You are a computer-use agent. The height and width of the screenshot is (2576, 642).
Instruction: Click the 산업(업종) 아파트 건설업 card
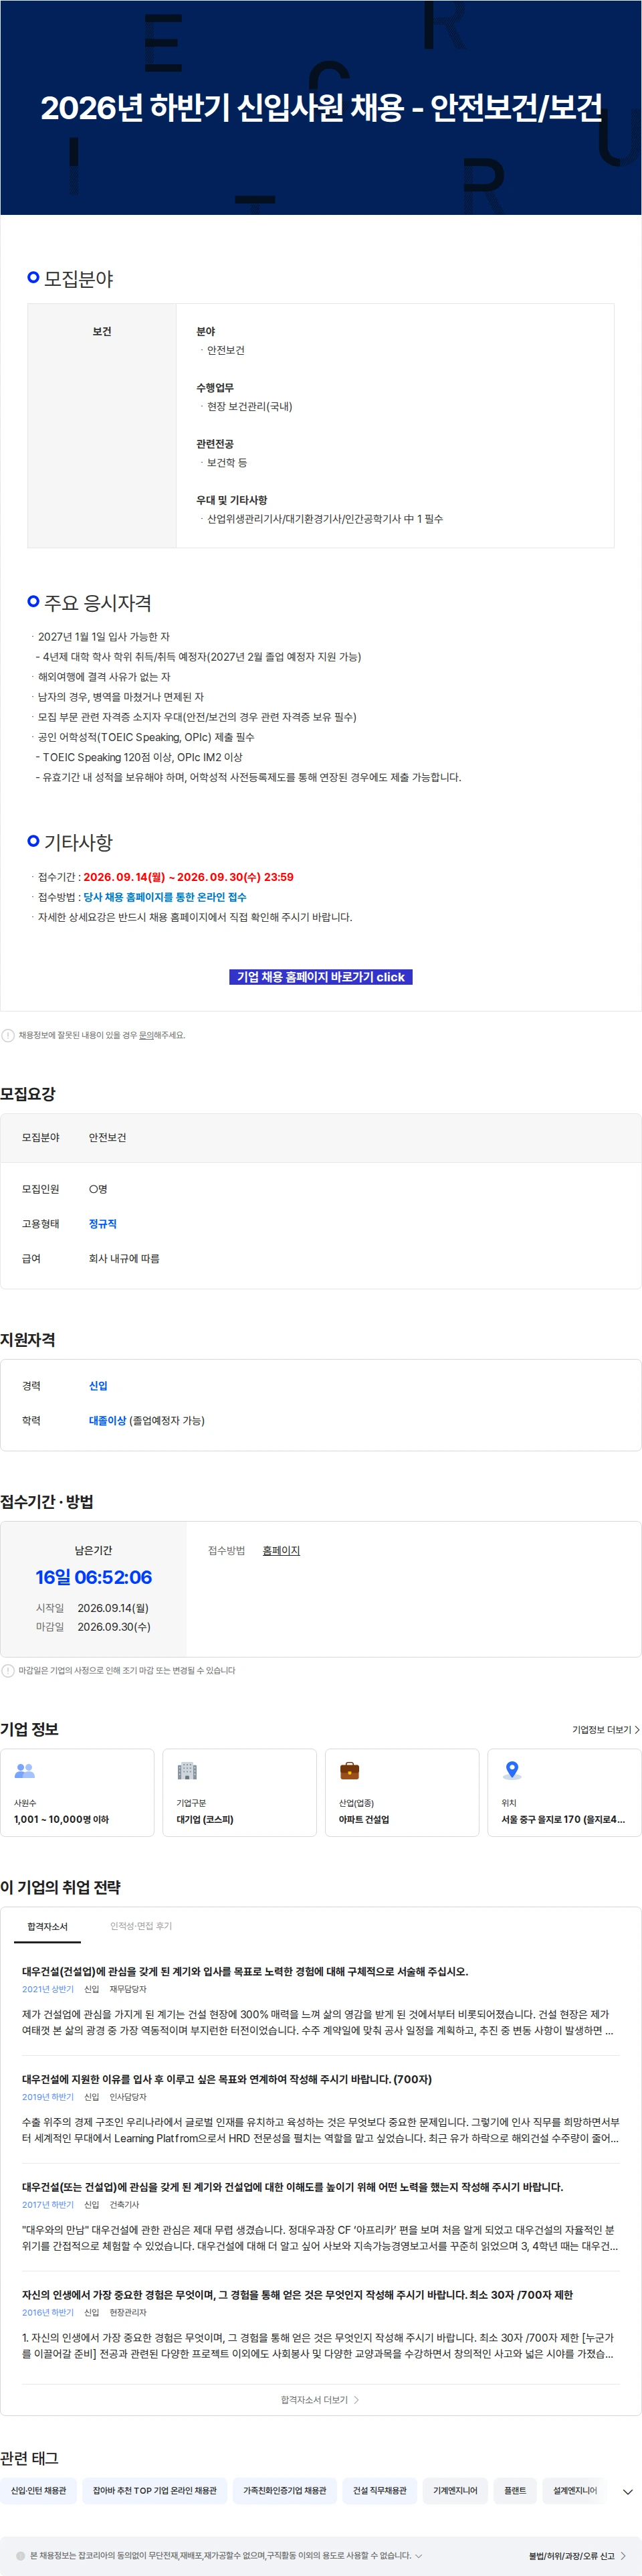pos(401,1792)
